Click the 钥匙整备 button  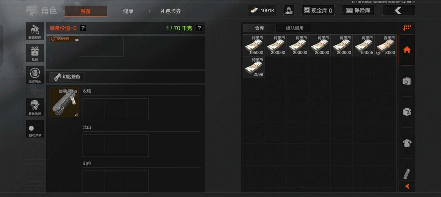tap(67, 76)
